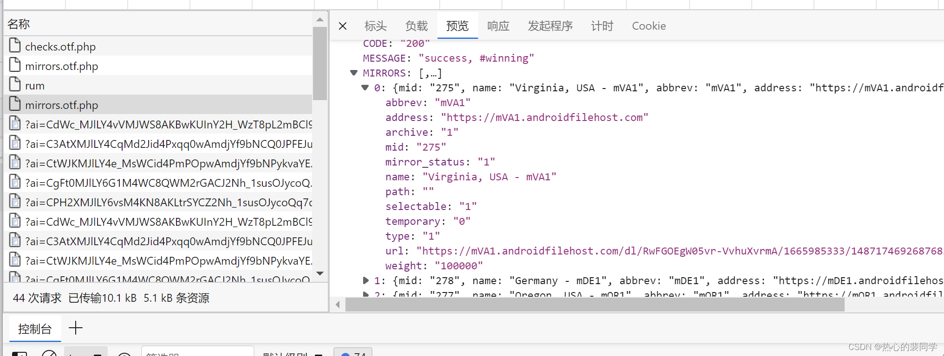Click the address "https://mVA1.androidfilehost.com" value
This screenshot has width=944, height=356.
click(x=544, y=117)
